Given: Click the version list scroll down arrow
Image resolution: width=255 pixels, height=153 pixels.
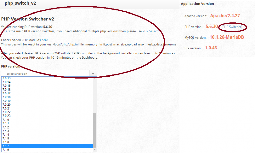Looking at the screenshot, I should click(x=95, y=150).
